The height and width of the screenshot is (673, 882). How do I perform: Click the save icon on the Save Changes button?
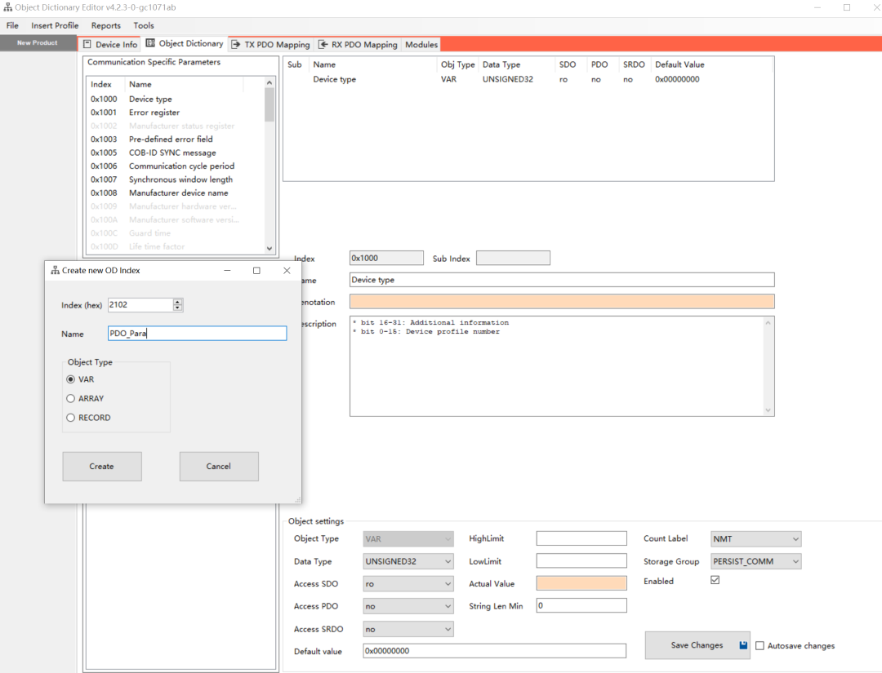click(x=742, y=645)
